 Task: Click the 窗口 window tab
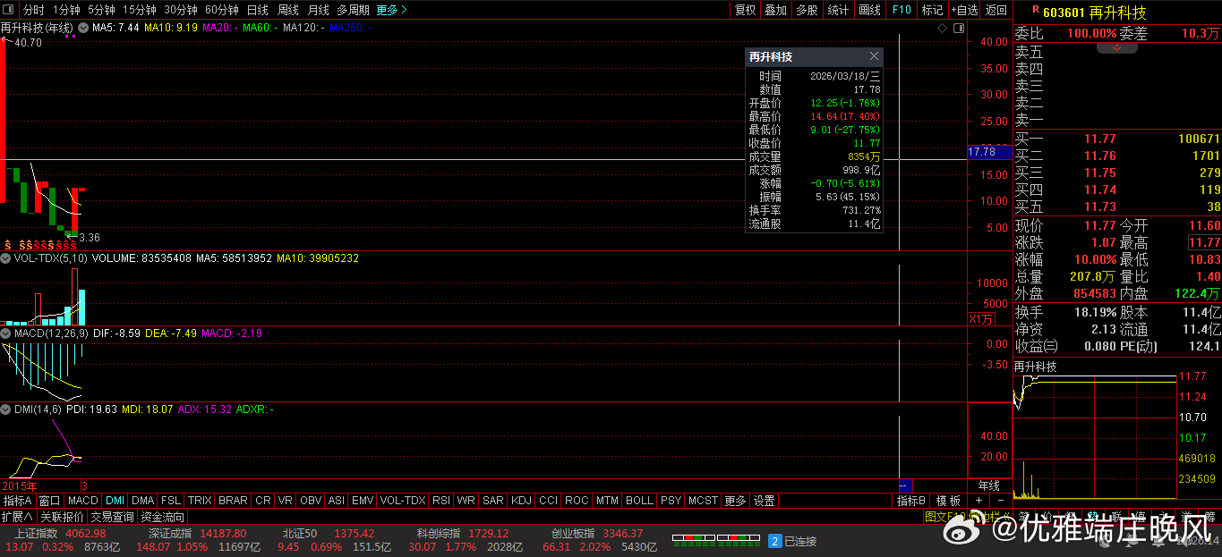pyautogui.click(x=49, y=501)
